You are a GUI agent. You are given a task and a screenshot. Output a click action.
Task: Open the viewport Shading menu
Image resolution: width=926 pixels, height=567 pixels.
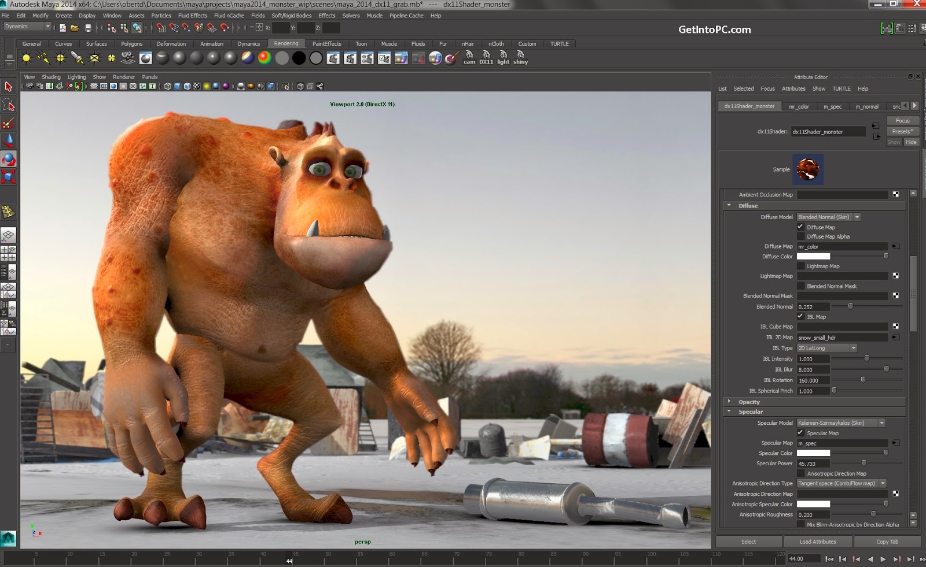pyautogui.click(x=51, y=77)
